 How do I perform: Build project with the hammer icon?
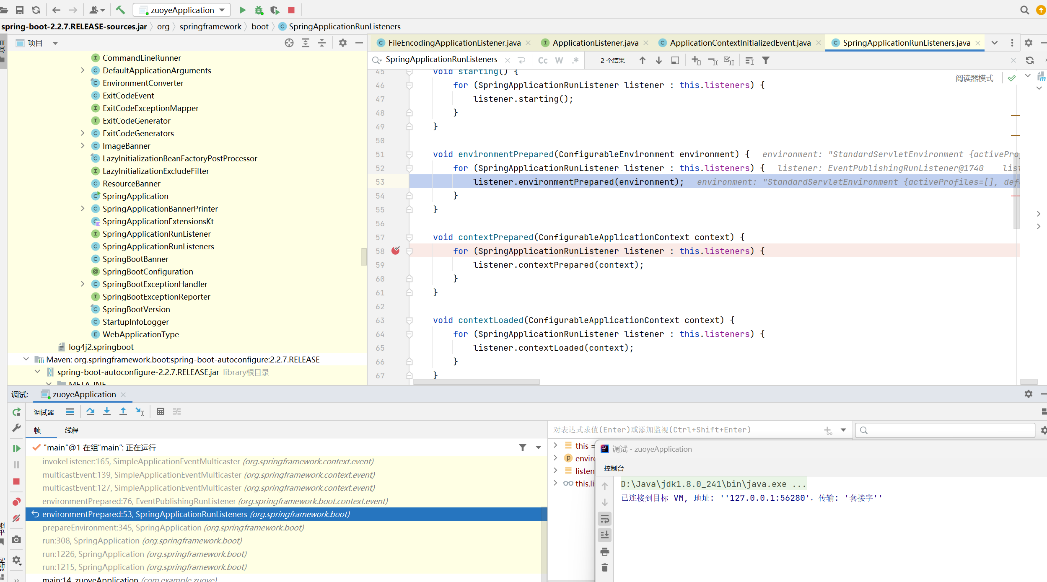121,10
